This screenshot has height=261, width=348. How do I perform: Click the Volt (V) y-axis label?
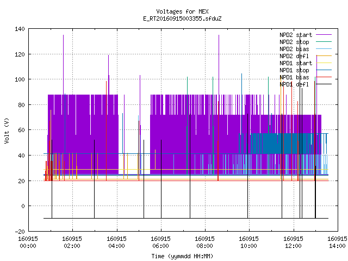click(7, 130)
